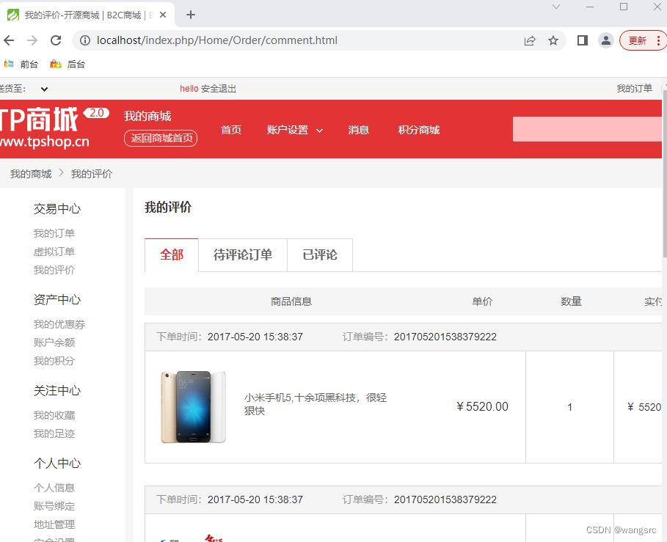Click the browser profile avatar icon

pos(605,40)
